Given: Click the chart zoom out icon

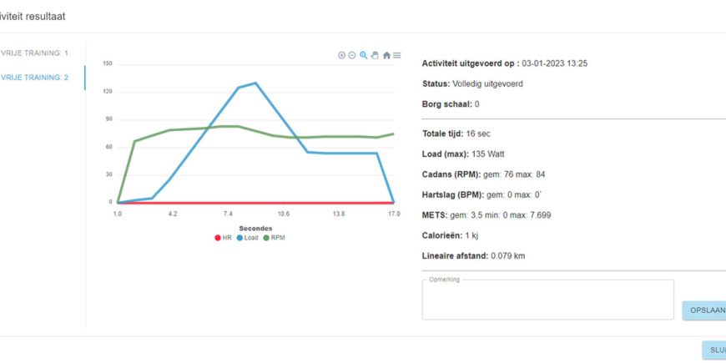Looking at the screenshot, I should [352, 55].
